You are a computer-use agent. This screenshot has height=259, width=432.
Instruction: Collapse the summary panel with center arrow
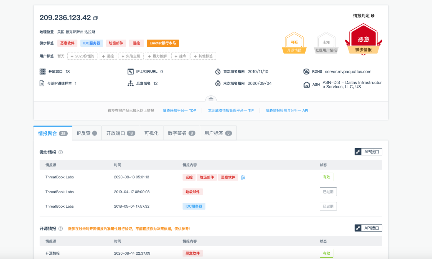pos(211,99)
